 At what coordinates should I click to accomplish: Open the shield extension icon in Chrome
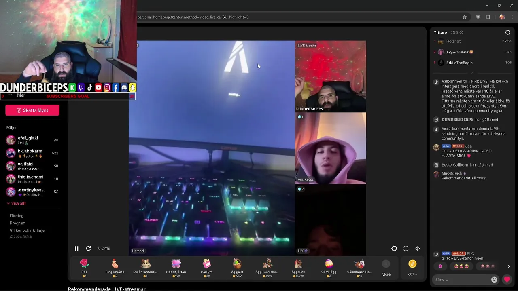478,17
